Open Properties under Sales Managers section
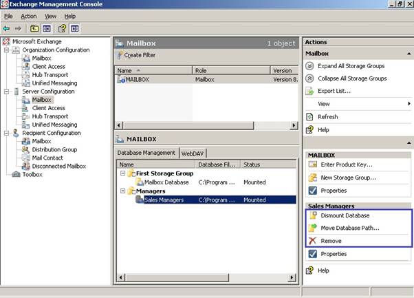Screen dimensions: 414x298 [334, 254]
